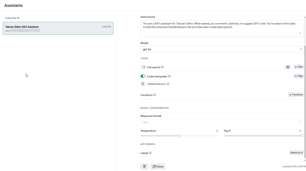Click the Functions info icon
Screen dimensions: 306x171
tap(154, 95)
